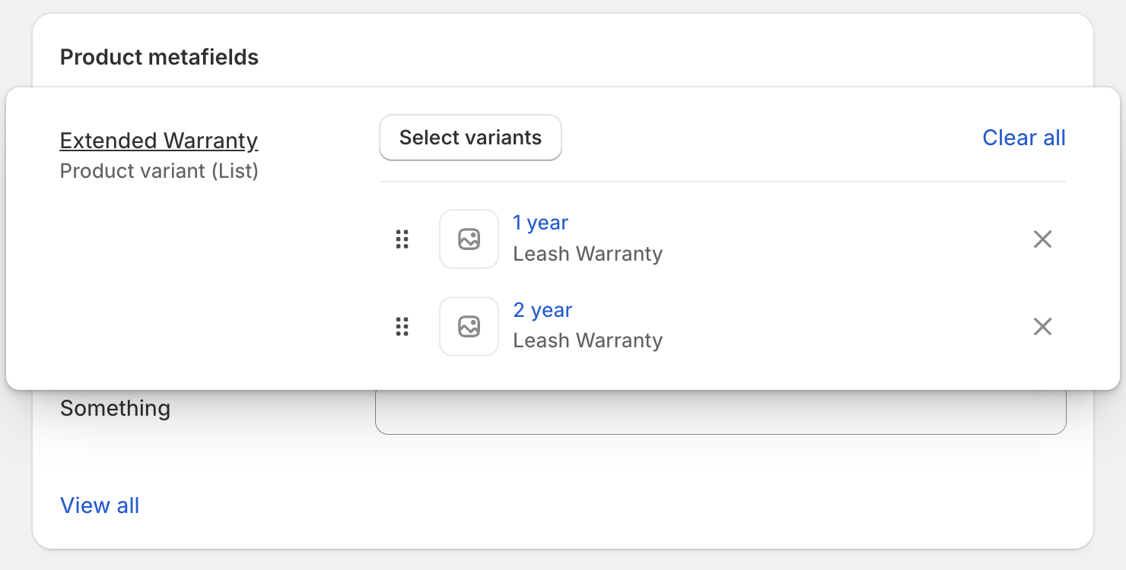The image size is (1126, 570).
Task: Click the Something field label
Action: click(115, 408)
